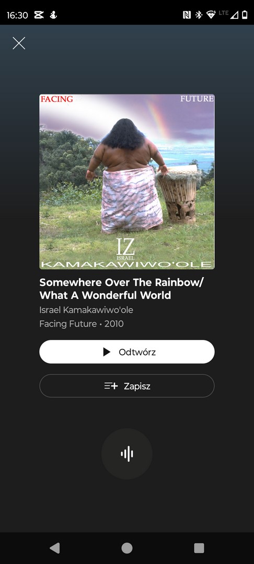Image resolution: width=254 pixels, height=564 pixels.
Task: Open the song title Somewhere Over The Rainbow
Action: point(122,289)
